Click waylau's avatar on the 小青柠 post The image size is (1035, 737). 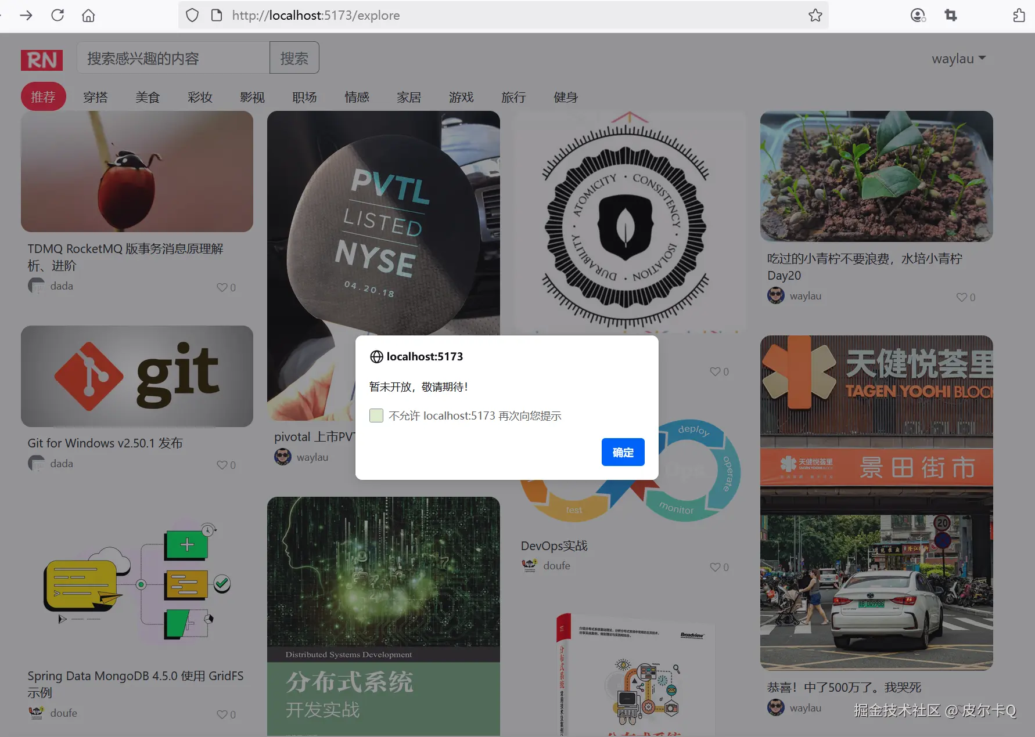(775, 295)
